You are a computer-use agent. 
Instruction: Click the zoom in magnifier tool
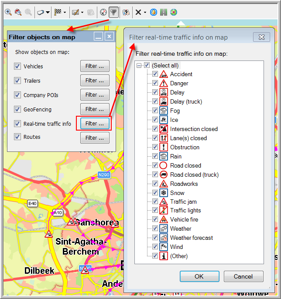[x=8, y=12]
